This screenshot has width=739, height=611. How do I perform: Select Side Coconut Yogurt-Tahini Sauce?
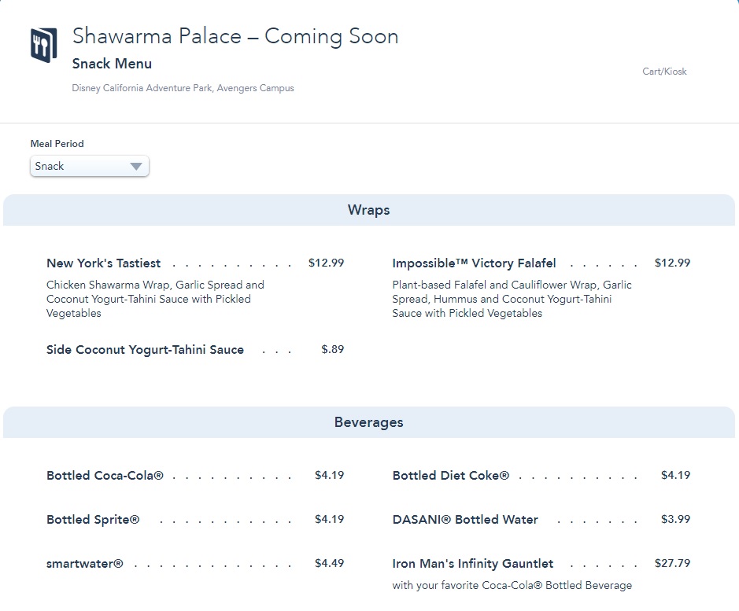point(145,350)
